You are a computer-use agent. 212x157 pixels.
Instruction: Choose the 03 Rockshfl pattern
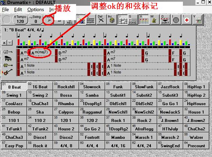[66, 86]
